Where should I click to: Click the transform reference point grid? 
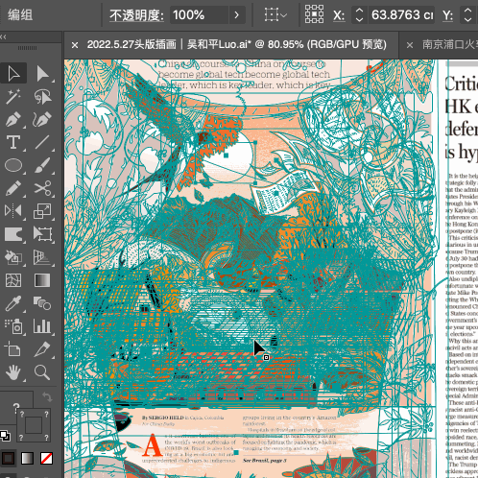[314, 14]
